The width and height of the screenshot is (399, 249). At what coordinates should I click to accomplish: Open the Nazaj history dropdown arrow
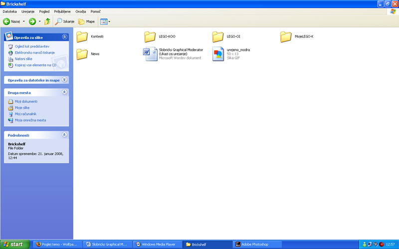(x=24, y=21)
